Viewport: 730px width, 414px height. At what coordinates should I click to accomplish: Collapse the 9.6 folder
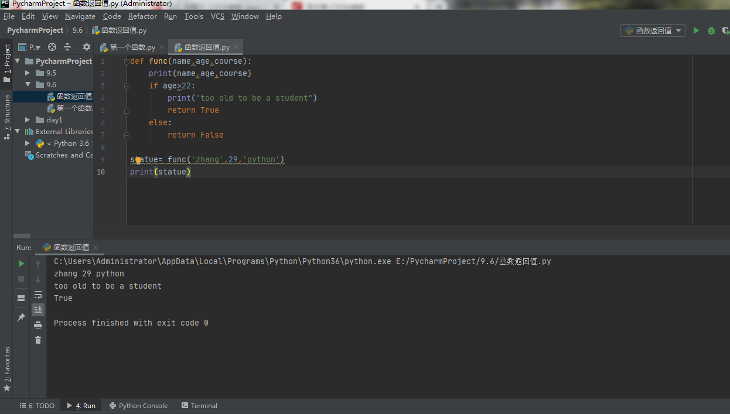28,85
